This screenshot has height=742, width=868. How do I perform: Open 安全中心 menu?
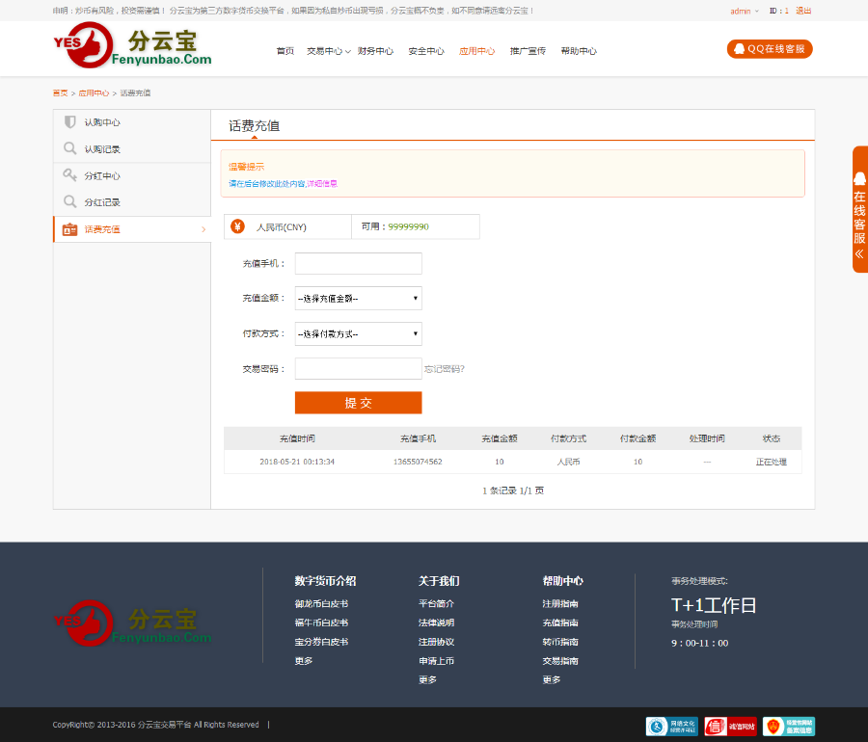[x=426, y=51]
